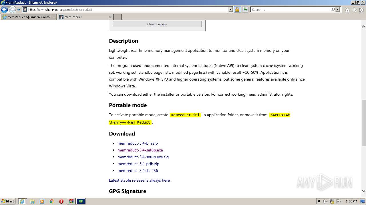Open the memreduct-3.4-setup.exe.sig link
The image size is (366, 205).
[143, 157]
